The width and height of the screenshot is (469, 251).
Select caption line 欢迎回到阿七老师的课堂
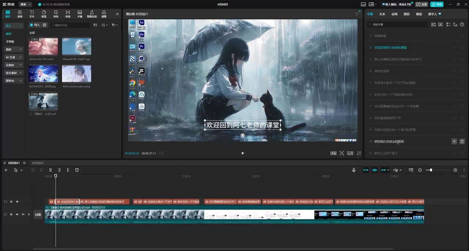point(390,48)
